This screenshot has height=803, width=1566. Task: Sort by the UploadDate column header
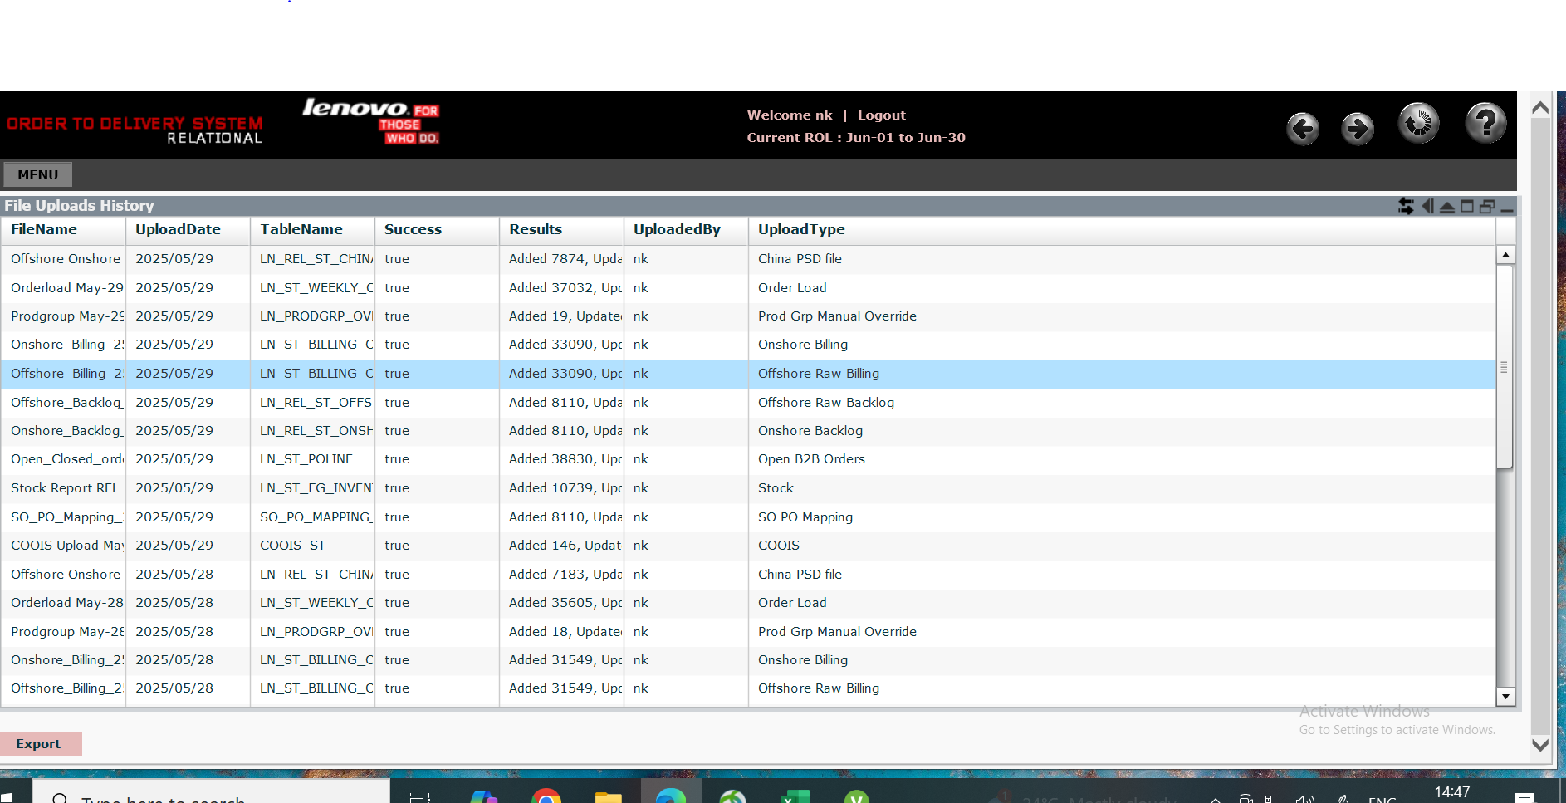[178, 230]
